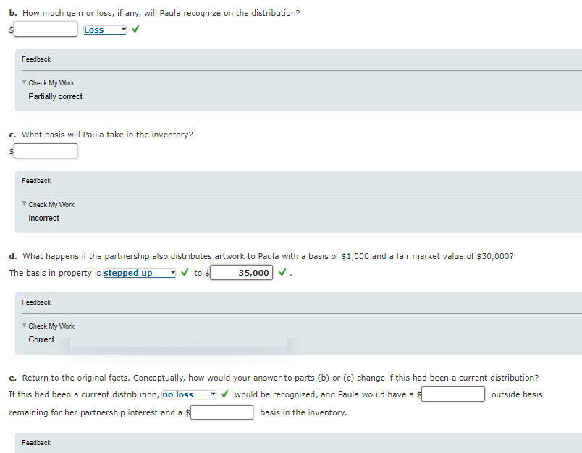Click the Incorrect label under part c
The image size is (582, 453).
coord(43,218)
